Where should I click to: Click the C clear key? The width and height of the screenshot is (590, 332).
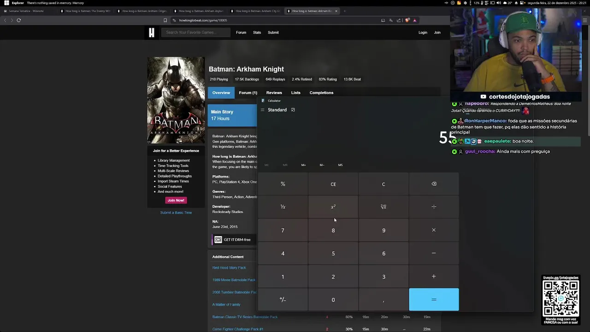click(x=383, y=184)
